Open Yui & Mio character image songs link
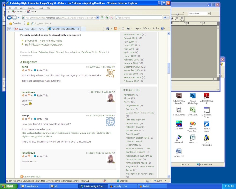The height and width of the screenshot is (189, 236). [43, 44]
